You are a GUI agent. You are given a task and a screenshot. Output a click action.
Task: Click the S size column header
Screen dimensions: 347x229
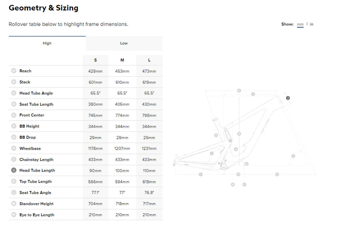point(95,60)
